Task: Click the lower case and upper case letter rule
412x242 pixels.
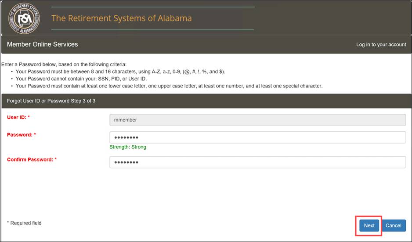Action: (x=169, y=86)
